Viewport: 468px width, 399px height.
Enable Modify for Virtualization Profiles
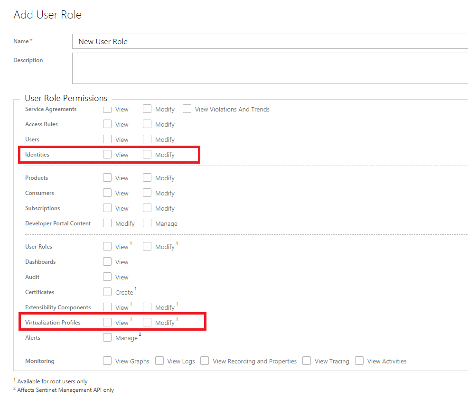click(x=147, y=323)
